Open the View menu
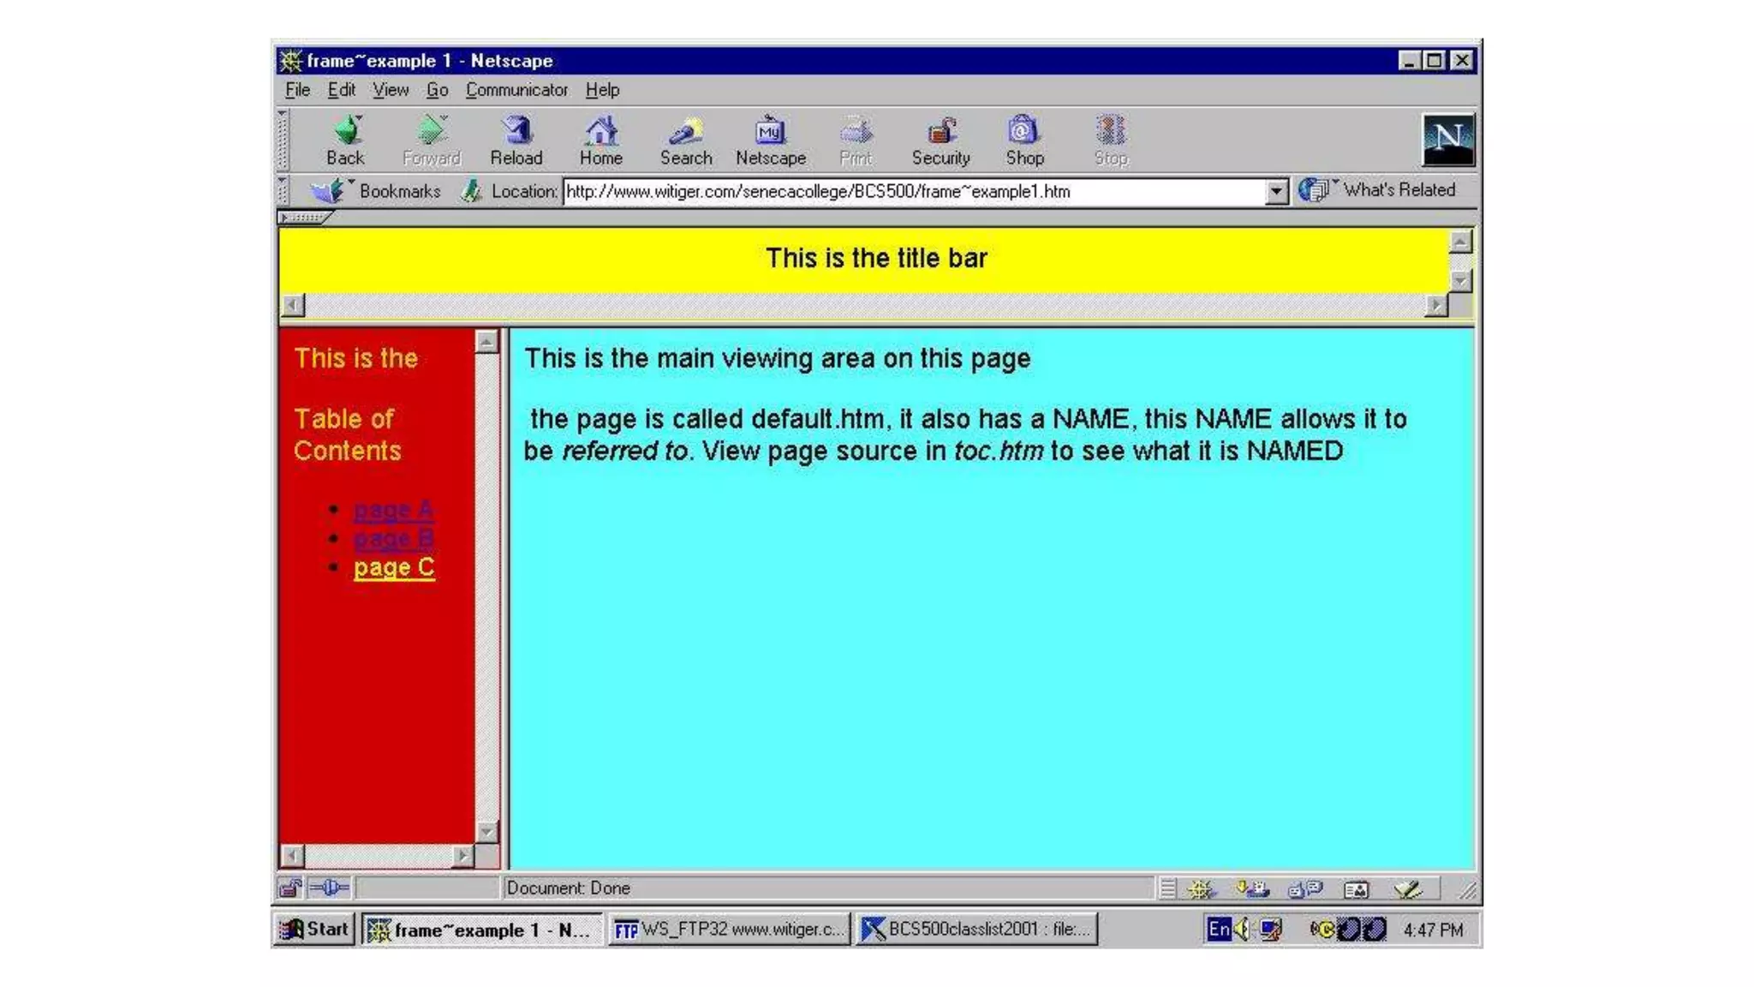Screen dimensions: 1754x987 (x=391, y=90)
